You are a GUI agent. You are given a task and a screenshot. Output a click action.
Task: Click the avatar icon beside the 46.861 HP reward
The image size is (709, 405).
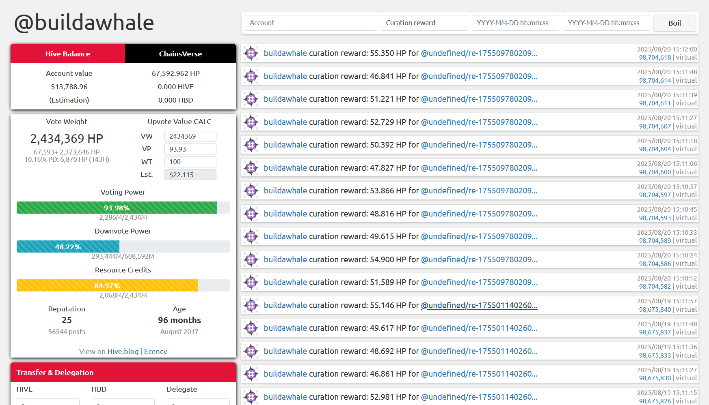[x=251, y=374]
